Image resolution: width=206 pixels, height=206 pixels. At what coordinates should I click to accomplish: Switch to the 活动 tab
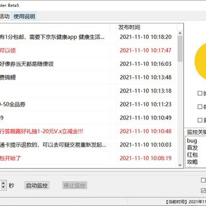pyautogui.click(x=5, y=16)
